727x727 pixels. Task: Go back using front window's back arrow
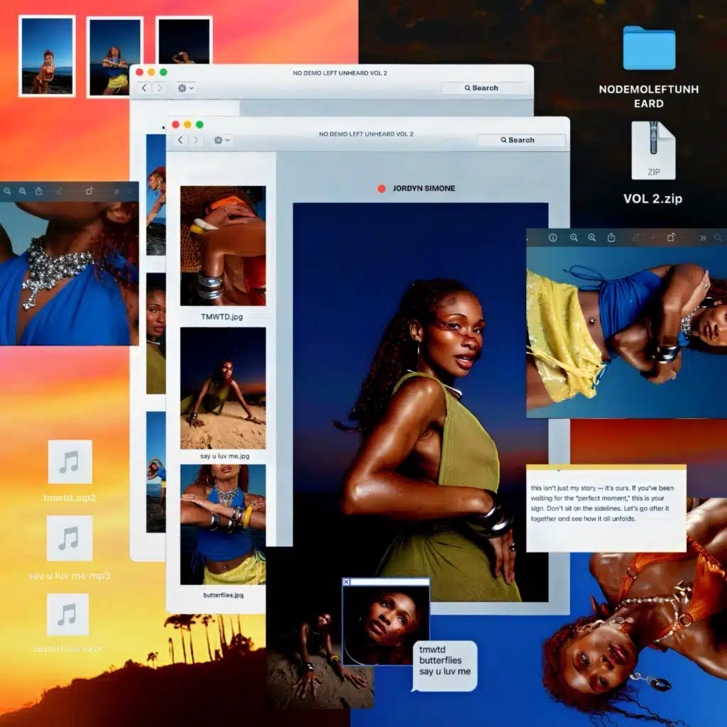(x=180, y=141)
